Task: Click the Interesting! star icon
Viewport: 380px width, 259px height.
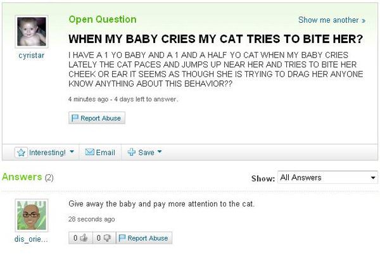Action: point(21,152)
